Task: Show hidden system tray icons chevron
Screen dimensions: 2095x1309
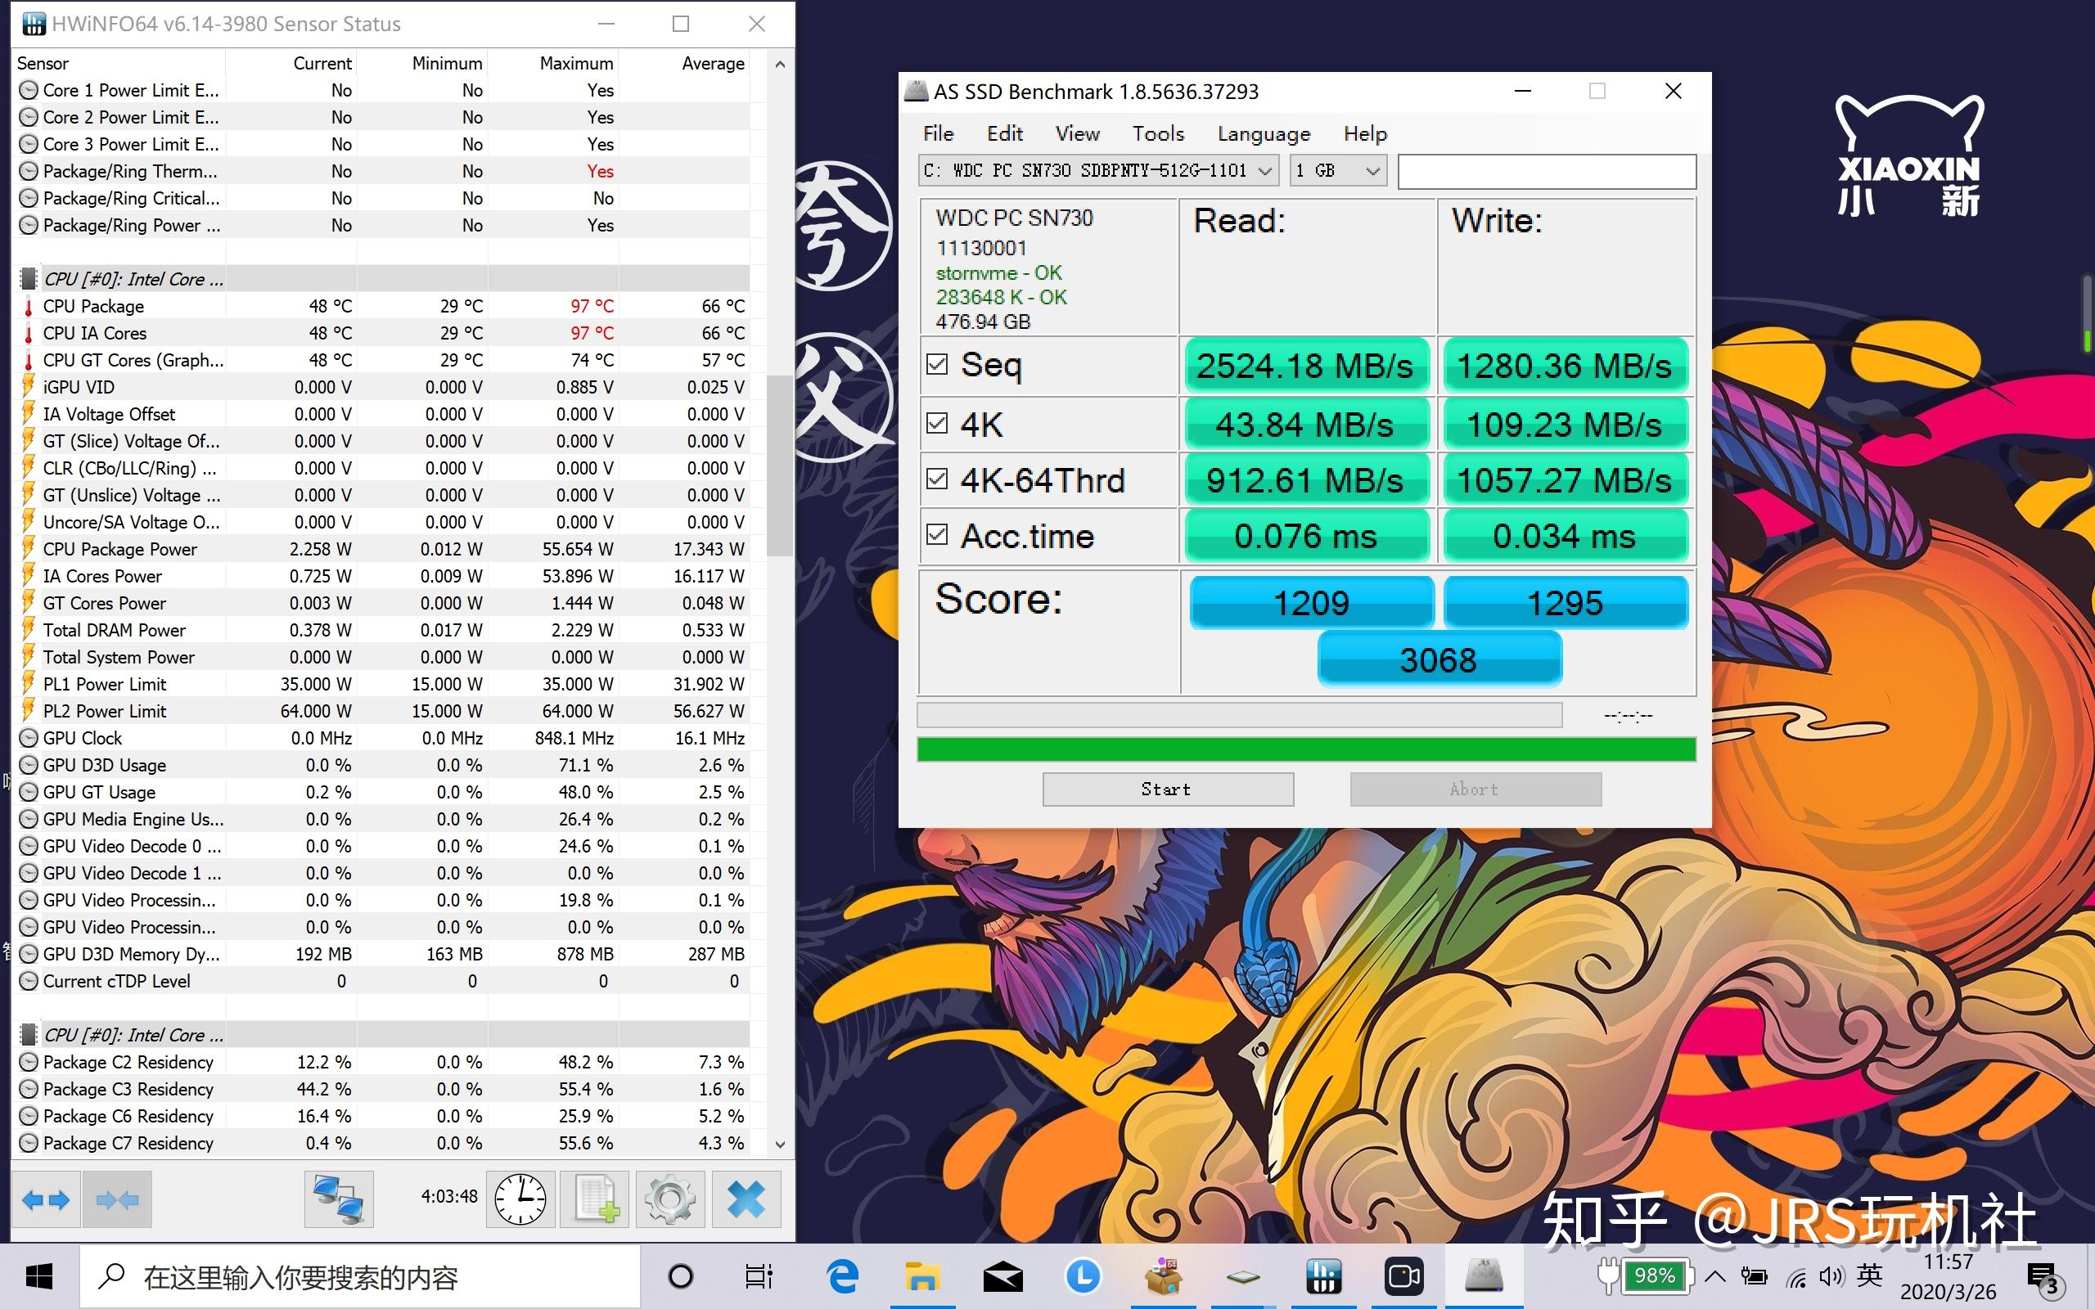Action: 1714,1276
